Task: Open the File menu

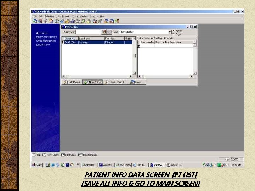Action: pos(35,16)
